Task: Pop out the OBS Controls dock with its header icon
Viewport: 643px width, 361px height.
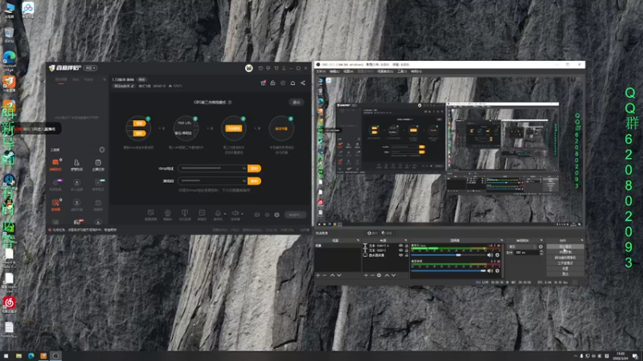Action: 581,240
